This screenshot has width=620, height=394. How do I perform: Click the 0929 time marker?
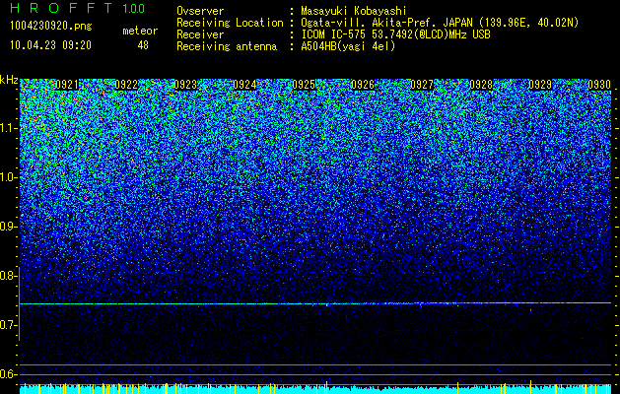pyautogui.click(x=540, y=85)
